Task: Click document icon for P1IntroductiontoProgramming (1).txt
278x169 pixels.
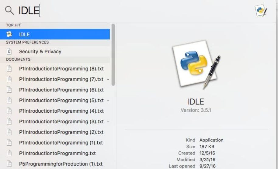Action: 9,143
